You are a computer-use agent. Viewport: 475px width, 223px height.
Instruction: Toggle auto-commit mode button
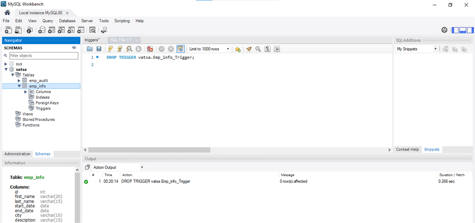(x=180, y=49)
